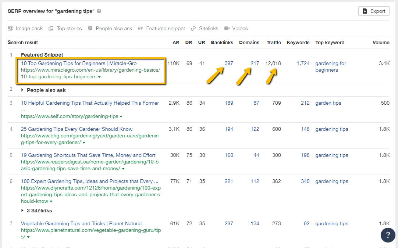Click the Top stories newspaper icon
Screen dimensions: 398x248
[51, 28]
